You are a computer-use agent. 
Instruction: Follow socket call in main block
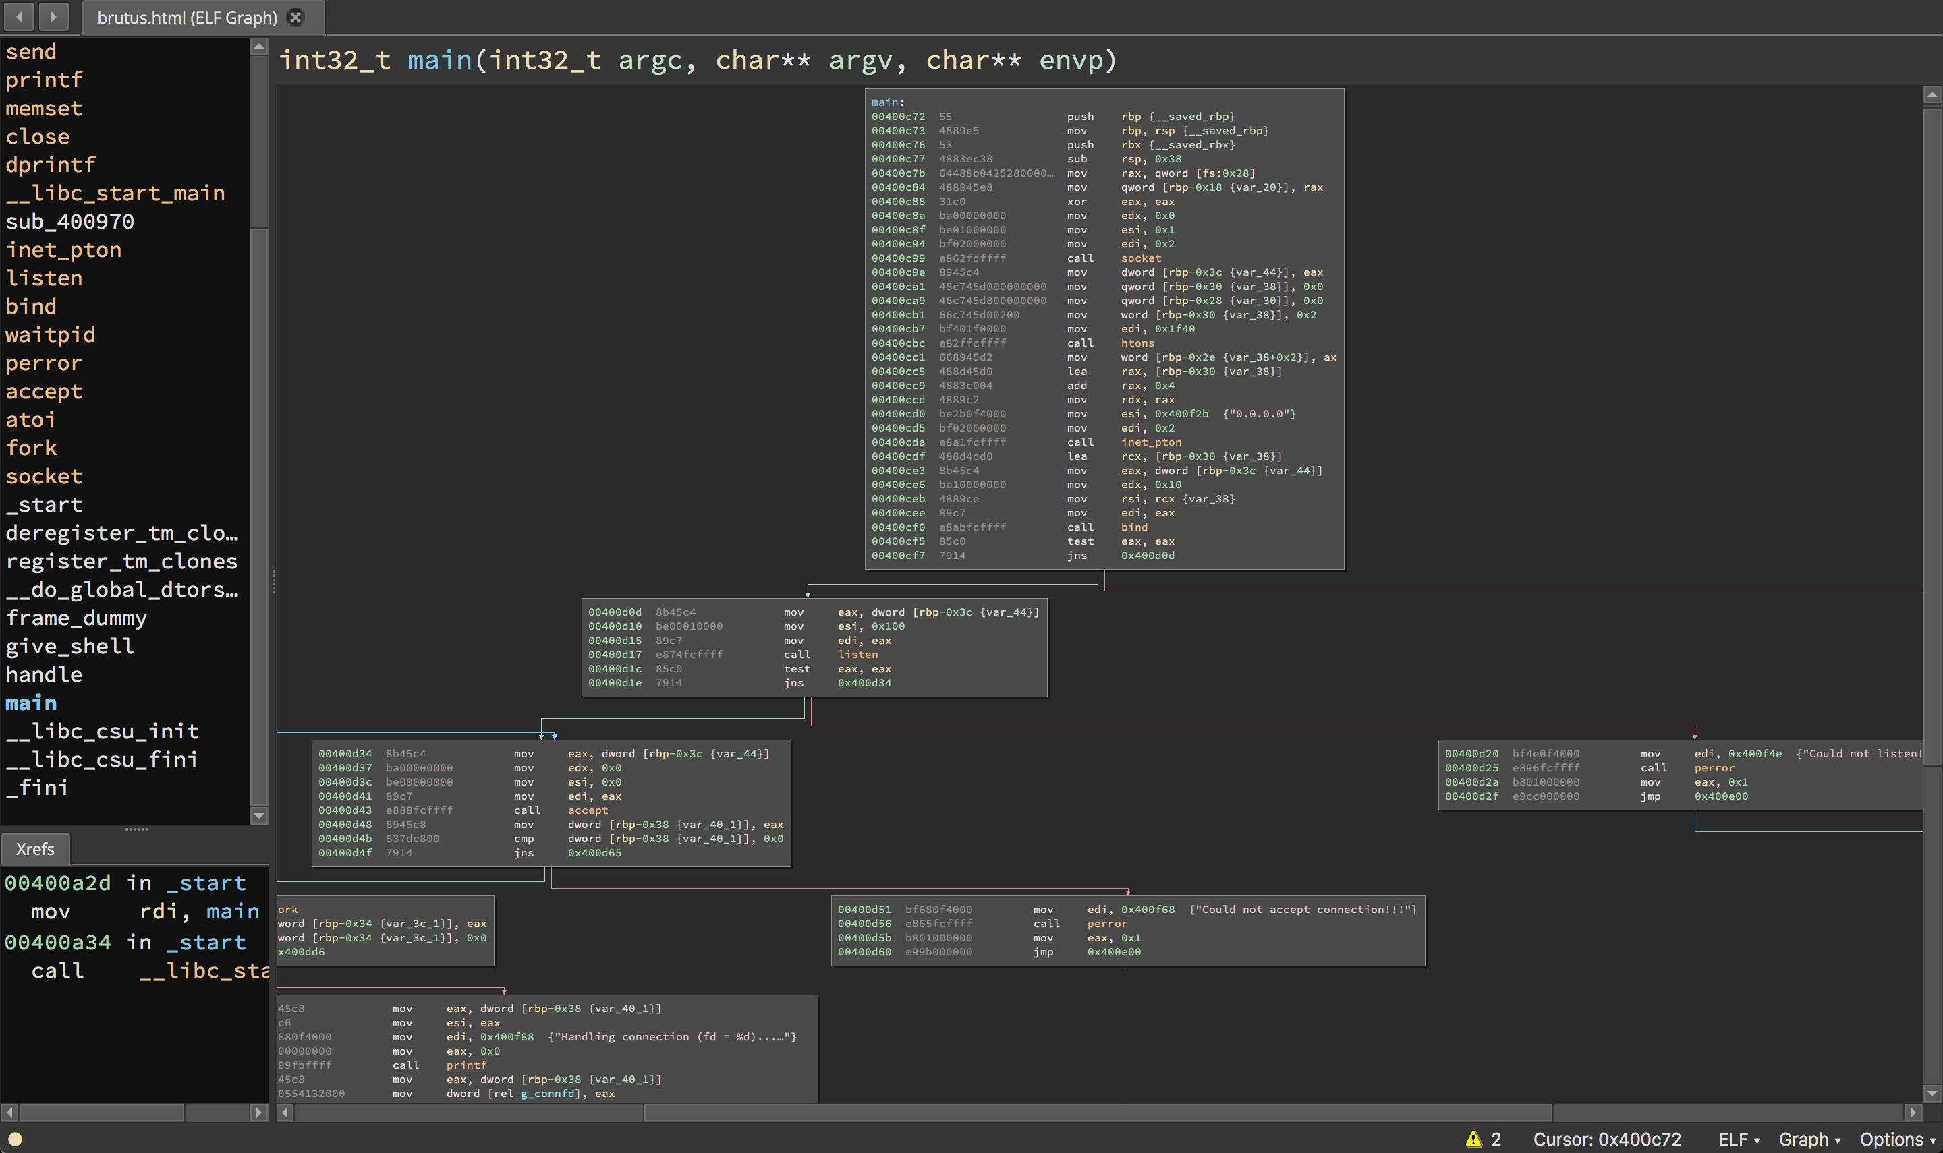[x=1141, y=258]
